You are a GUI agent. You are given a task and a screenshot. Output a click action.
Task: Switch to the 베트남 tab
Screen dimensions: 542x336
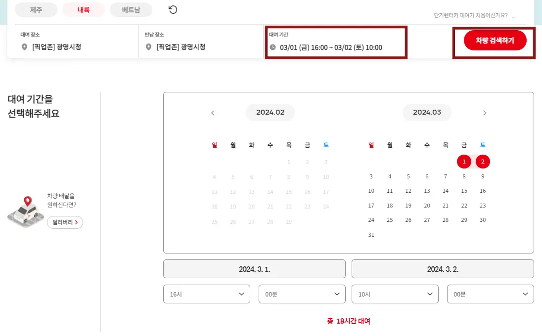pyautogui.click(x=131, y=9)
